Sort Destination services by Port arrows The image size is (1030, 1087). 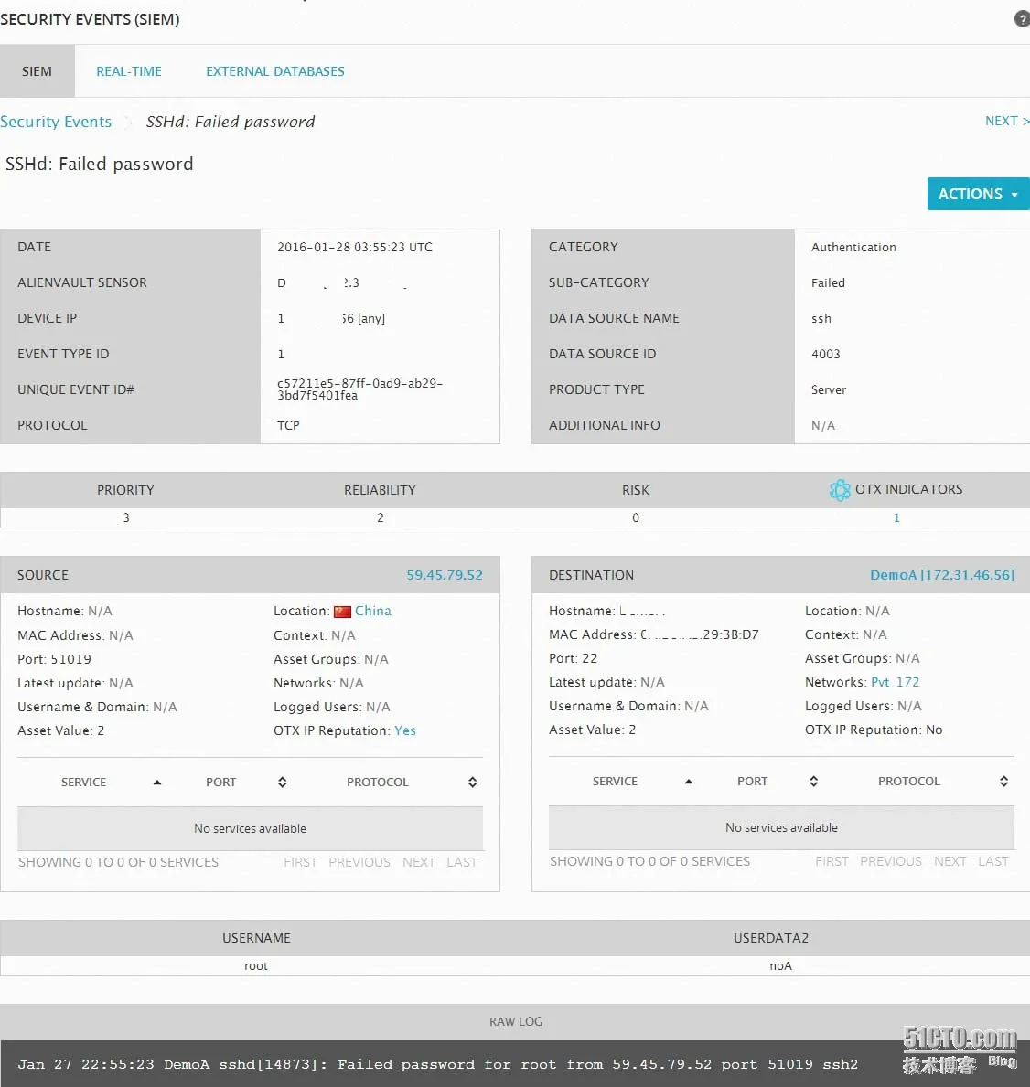point(813,782)
